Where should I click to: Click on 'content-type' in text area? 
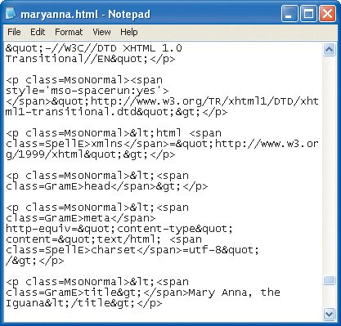coord(155,229)
